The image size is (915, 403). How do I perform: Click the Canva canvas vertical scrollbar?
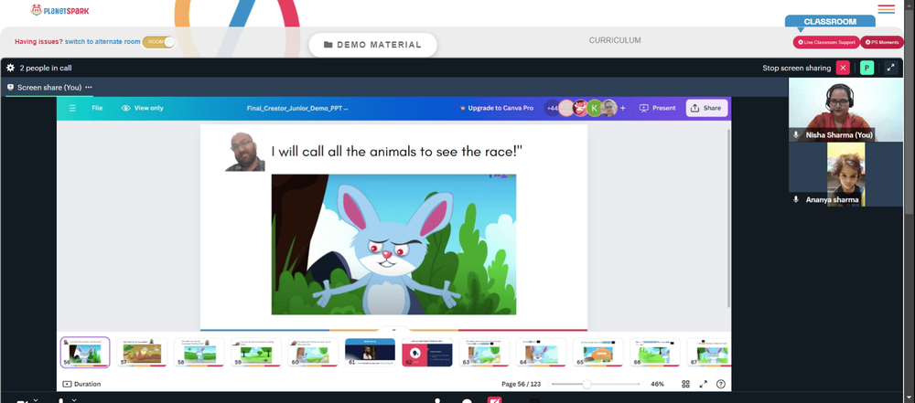[x=728, y=218]
